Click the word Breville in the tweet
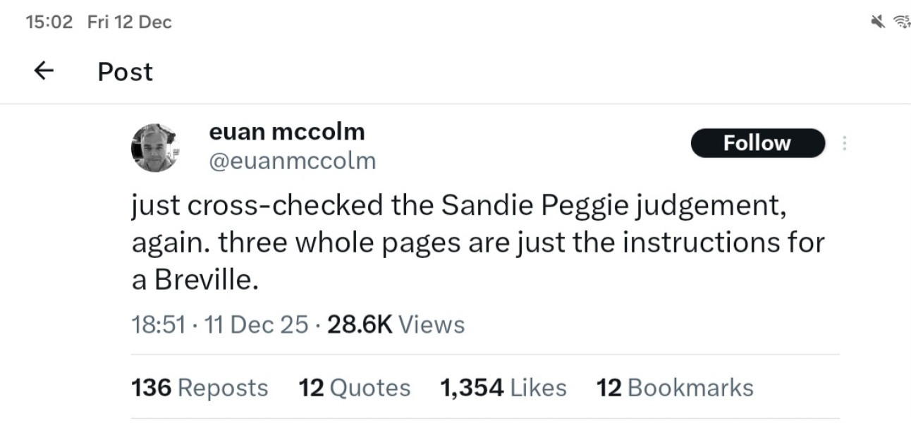The image size is (911, 423). click(x=204, y=278)
